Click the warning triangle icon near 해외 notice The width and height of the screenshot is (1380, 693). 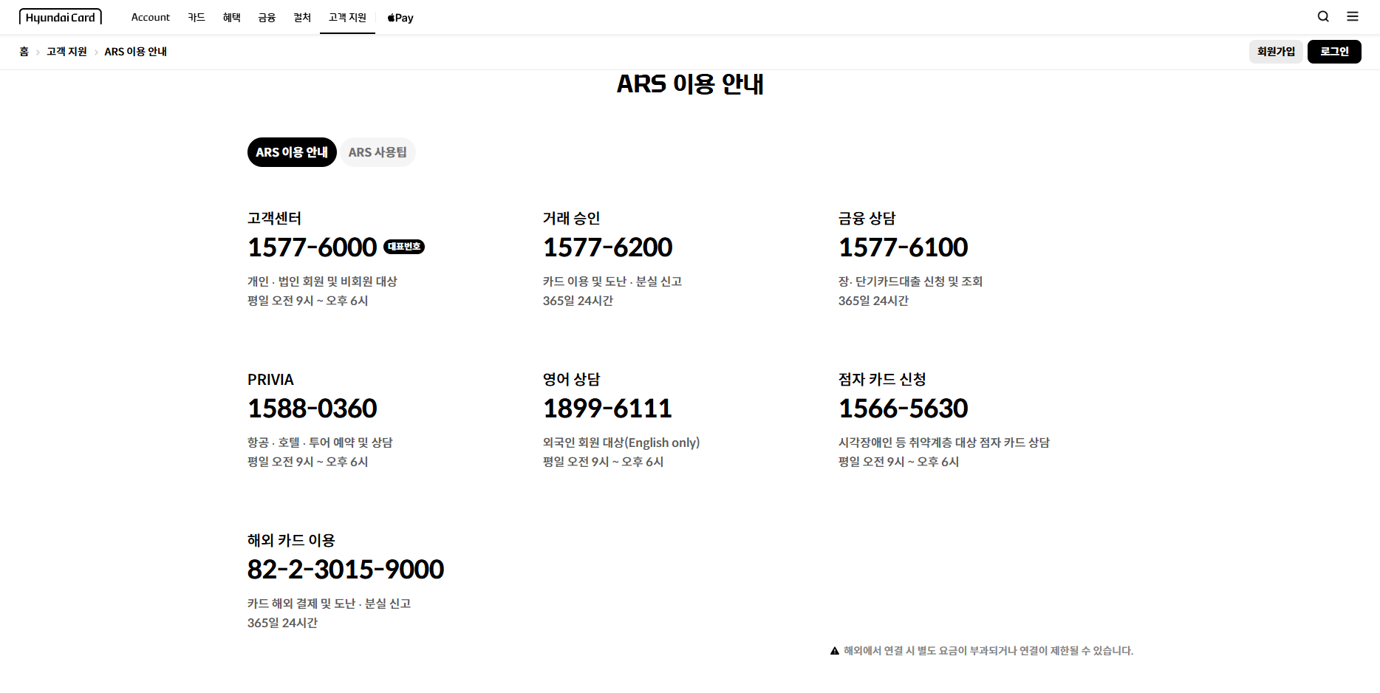(x=833, y=649)
